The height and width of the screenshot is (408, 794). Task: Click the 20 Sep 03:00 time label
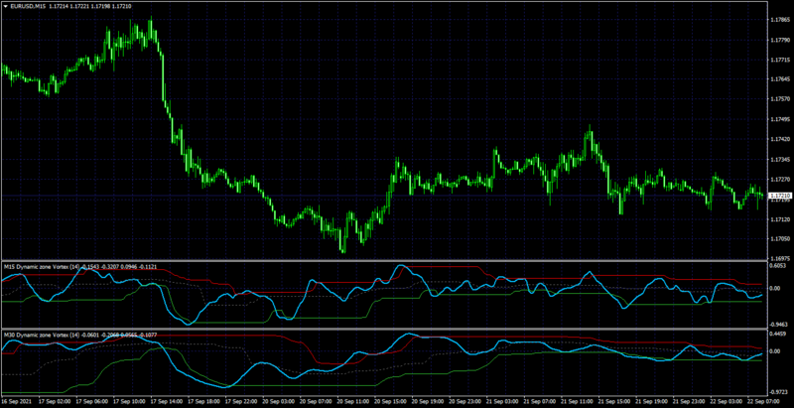pyautogui.click(x=279, y=400)
